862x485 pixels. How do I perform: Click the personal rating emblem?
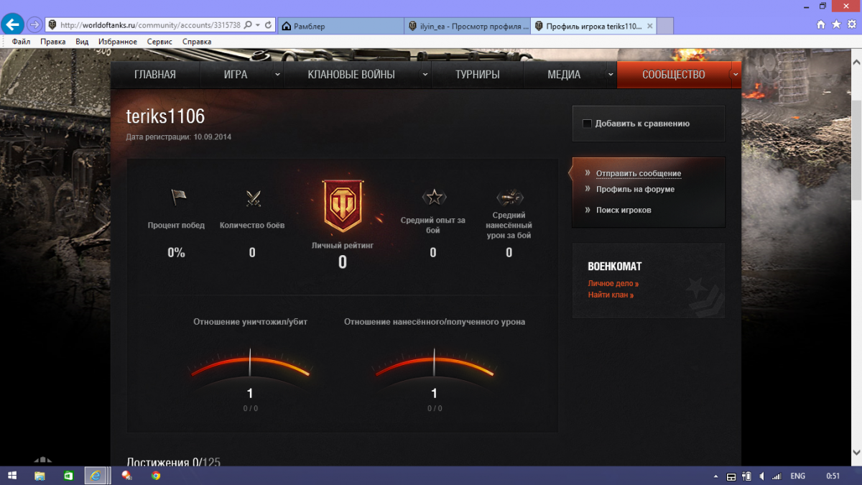tap(343, 205)
